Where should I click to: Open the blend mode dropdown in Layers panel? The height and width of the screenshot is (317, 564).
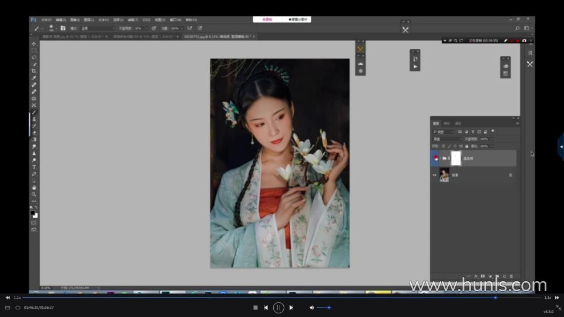click(446, 139)
